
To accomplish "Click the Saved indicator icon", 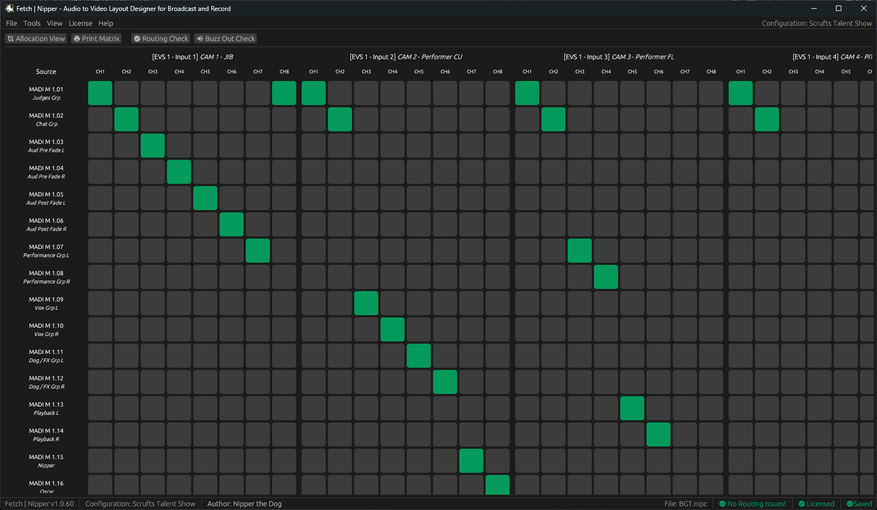I will point(849,503).
